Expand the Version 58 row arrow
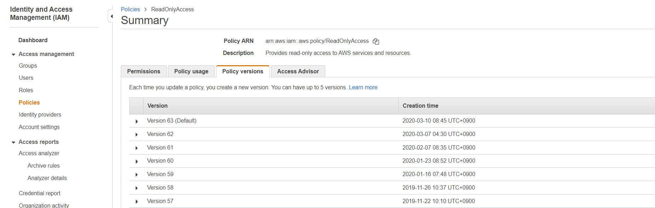Screen dimensions: 655x208 tap(137, 188)
